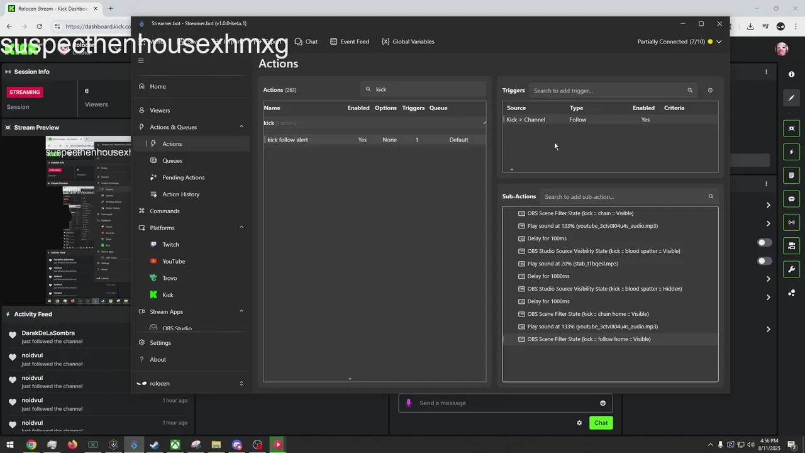The width and height of the screenshot is (805, 453).
Task: Click the Search to add trigger field
Action: pyautogui.click(x=613, y=91)
